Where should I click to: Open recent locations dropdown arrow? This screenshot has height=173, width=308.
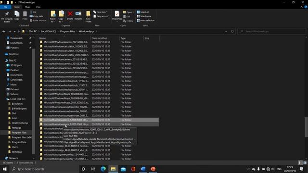click(x=14, y=31)
